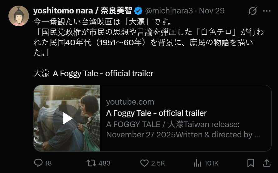Open the display name 'yoshitomo nara / 奈良美智'
The image size is (278, 173).
(83, 11)
